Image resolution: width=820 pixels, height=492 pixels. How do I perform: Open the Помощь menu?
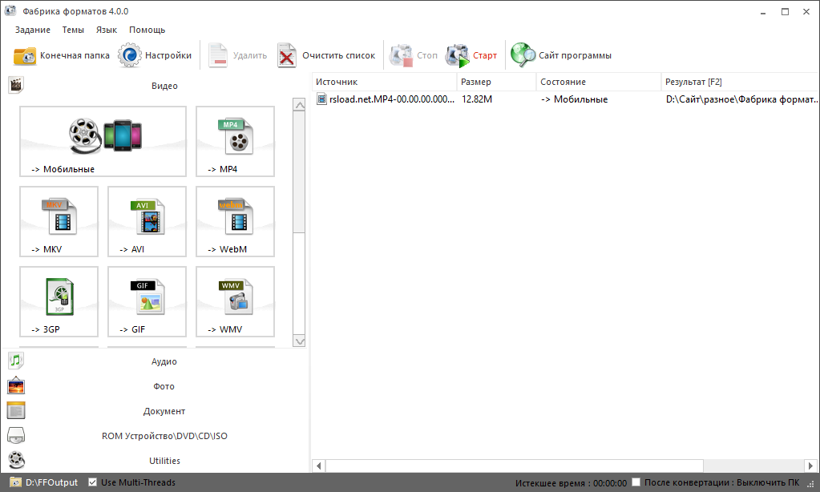click(x=147, y=30)
